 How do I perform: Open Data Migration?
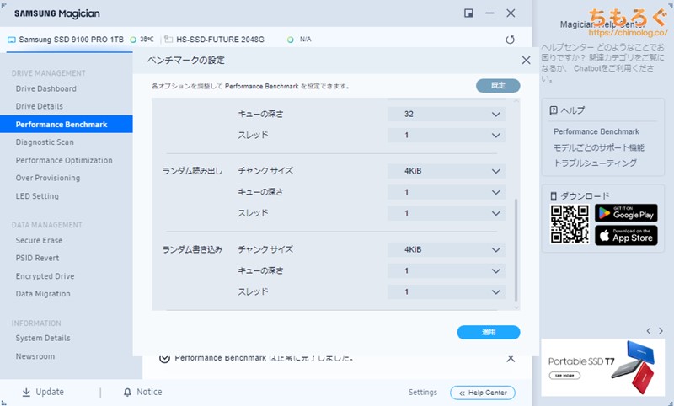(43, 294)
